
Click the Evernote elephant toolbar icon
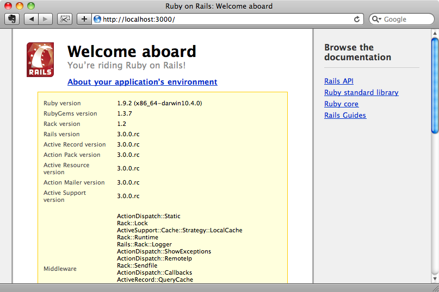click(12, 20)
